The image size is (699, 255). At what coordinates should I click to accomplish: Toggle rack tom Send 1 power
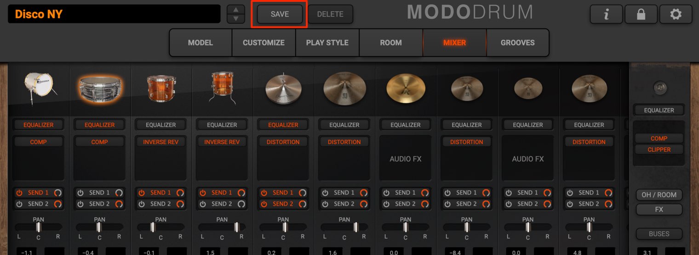point(142,193)
